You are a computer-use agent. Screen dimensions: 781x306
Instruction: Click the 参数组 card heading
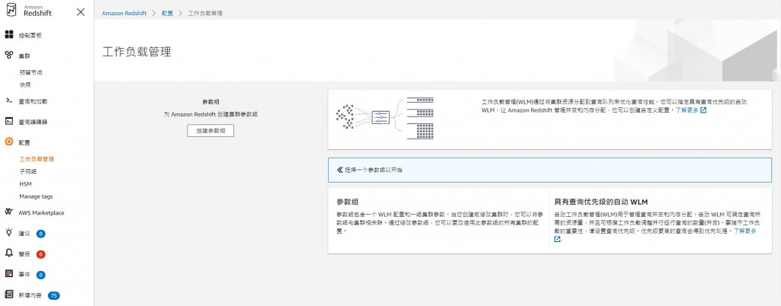pos(348,202)
